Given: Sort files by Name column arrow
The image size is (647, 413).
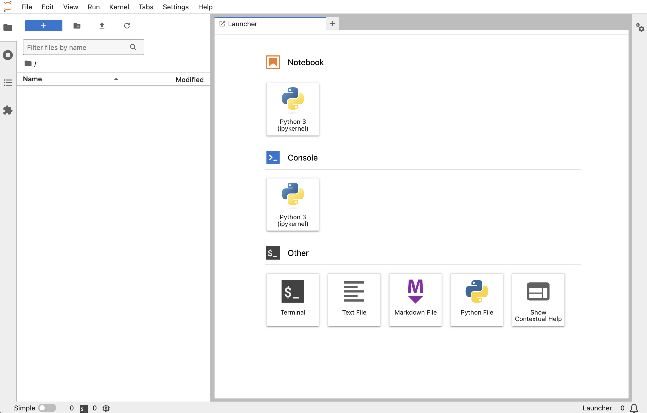Looking at the screenshot, I should (116, 79).
